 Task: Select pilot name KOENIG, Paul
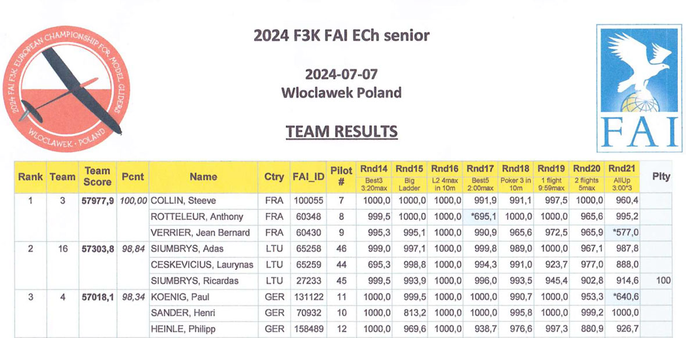click(180, 297)
